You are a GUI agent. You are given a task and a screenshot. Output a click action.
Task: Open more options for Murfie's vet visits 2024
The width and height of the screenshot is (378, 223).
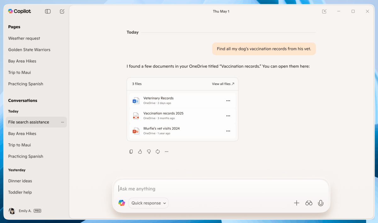click(228, 131)
